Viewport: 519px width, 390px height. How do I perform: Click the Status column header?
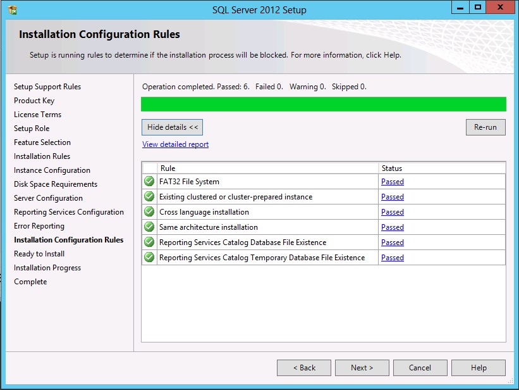(x=442, y=168)
